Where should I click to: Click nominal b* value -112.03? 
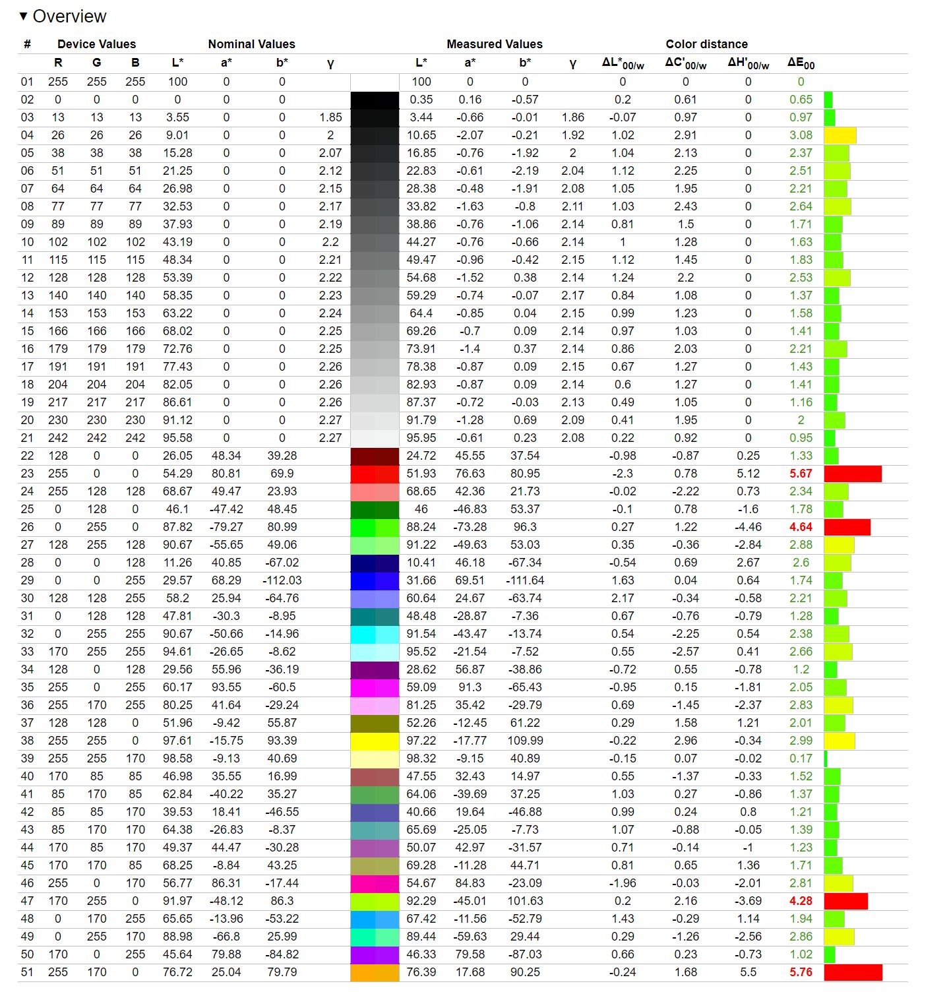[282, 580]
